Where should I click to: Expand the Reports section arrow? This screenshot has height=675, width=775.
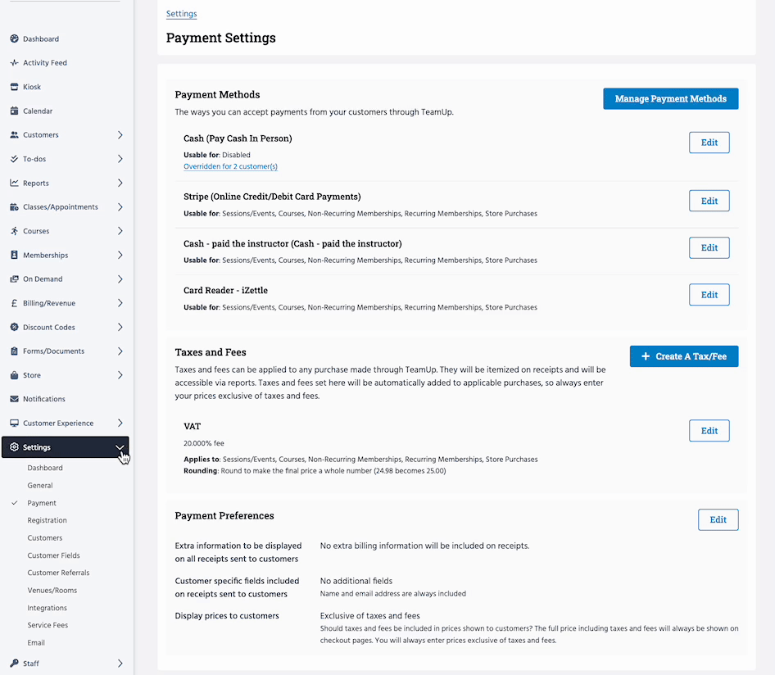120,183
